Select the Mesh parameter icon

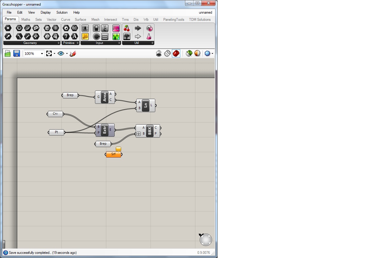click(x=56, y=28)
